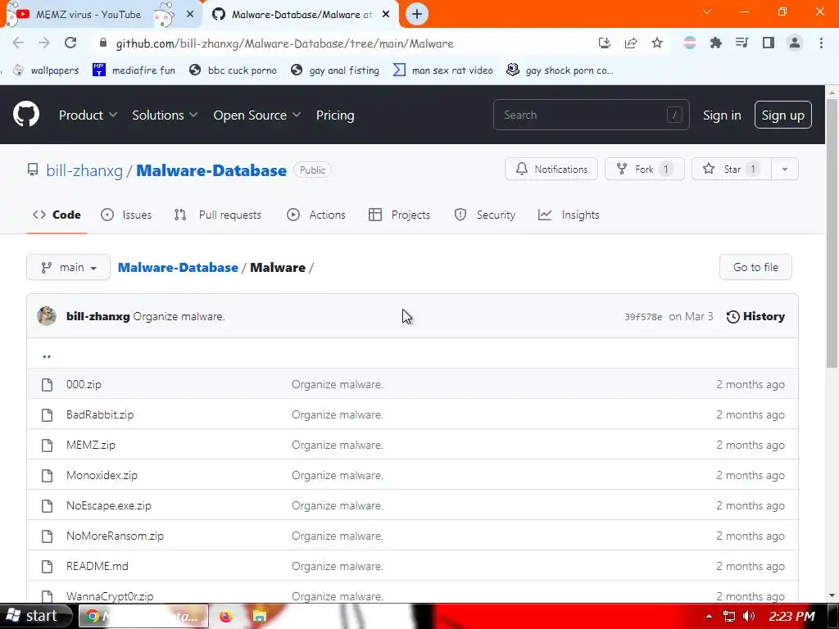Image resolution: width=839 pixels, height=629 pixels.
Task: Open the Projects tab
Action: pyautogui.click(x=399, y=215)
